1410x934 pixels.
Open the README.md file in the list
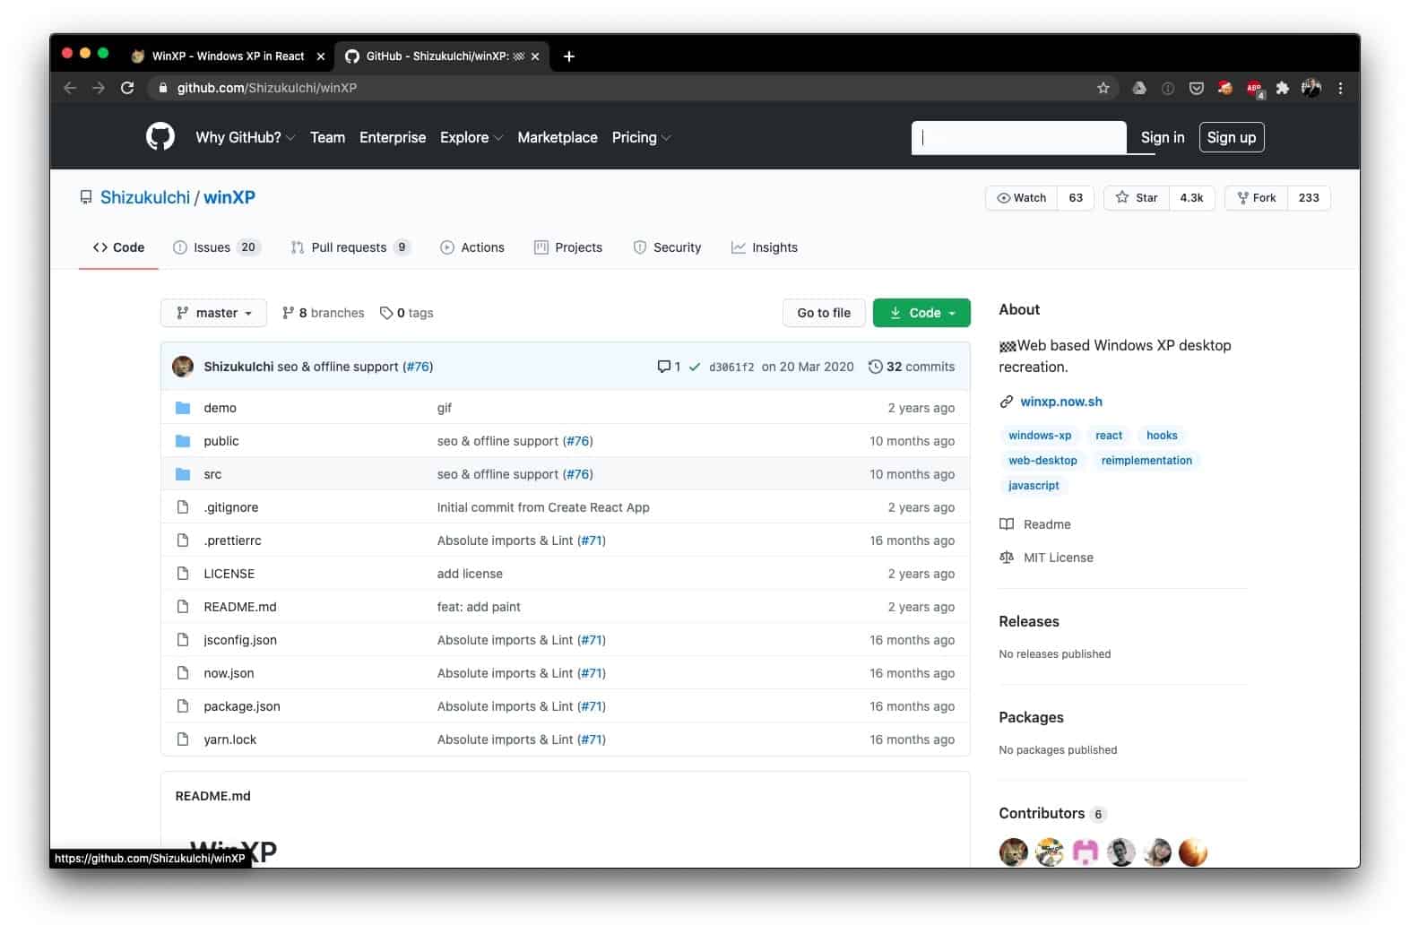coord(240,607)
